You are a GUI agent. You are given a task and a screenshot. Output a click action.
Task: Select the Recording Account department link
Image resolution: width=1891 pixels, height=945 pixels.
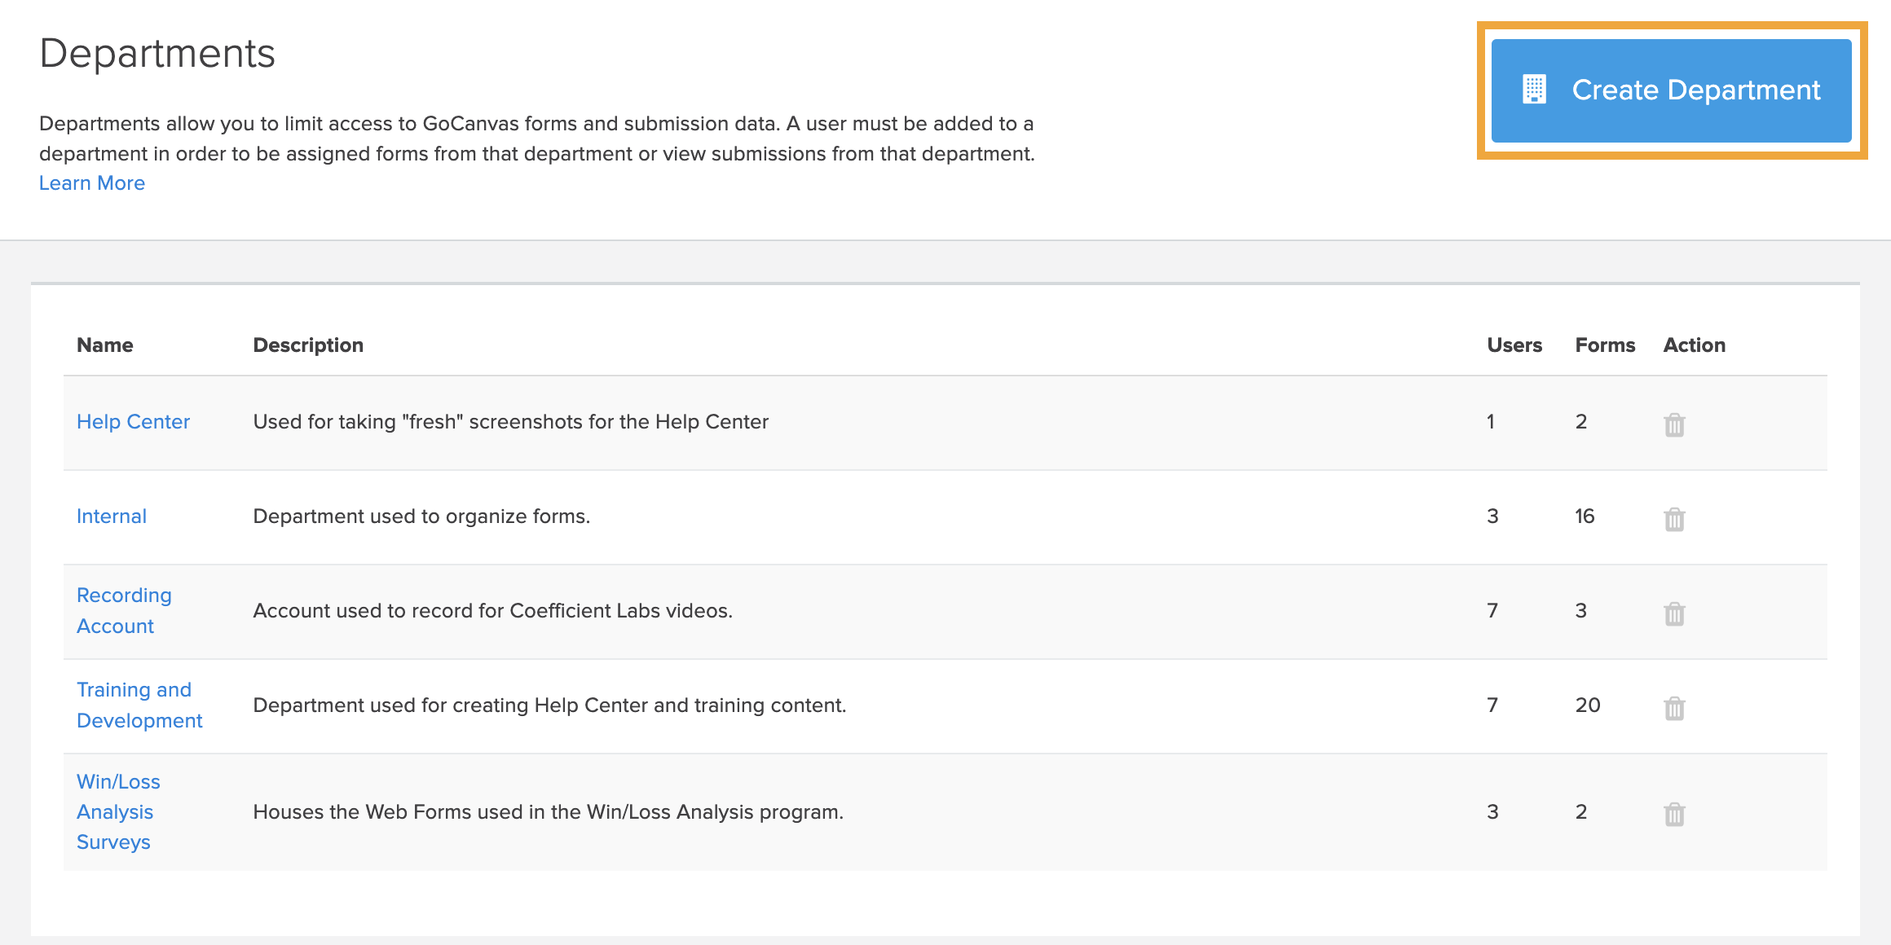(124, 610)
